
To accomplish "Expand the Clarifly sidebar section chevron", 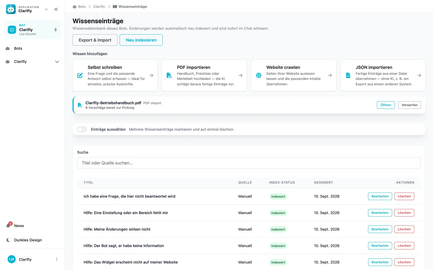I will [x=57, y=62].
